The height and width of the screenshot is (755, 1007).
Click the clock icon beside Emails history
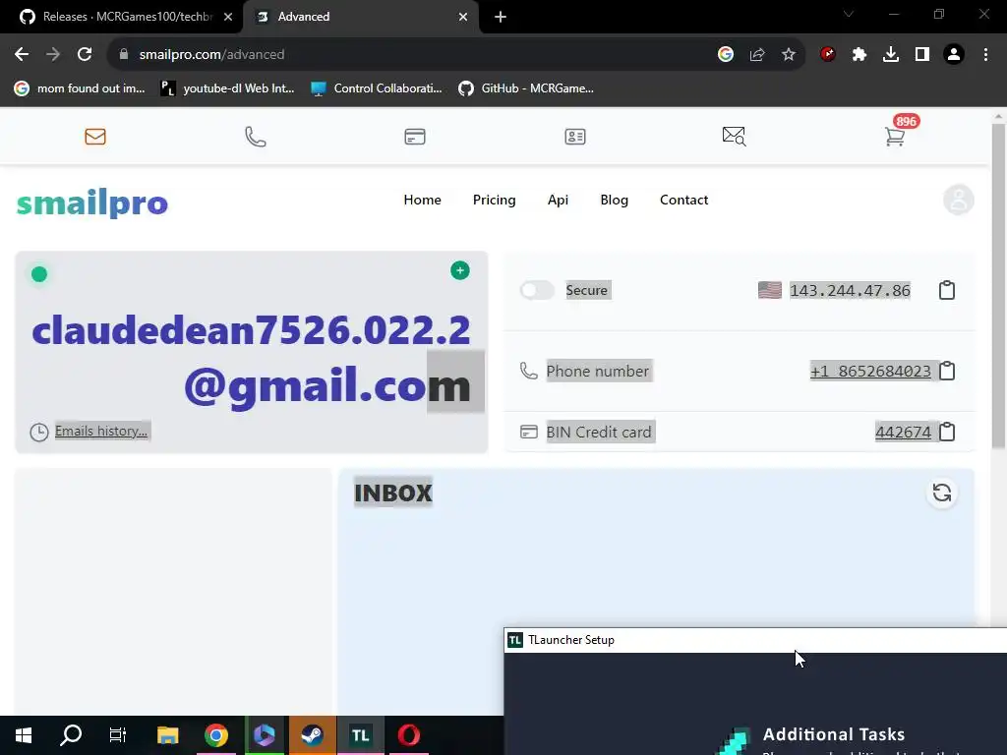point(39,433)
